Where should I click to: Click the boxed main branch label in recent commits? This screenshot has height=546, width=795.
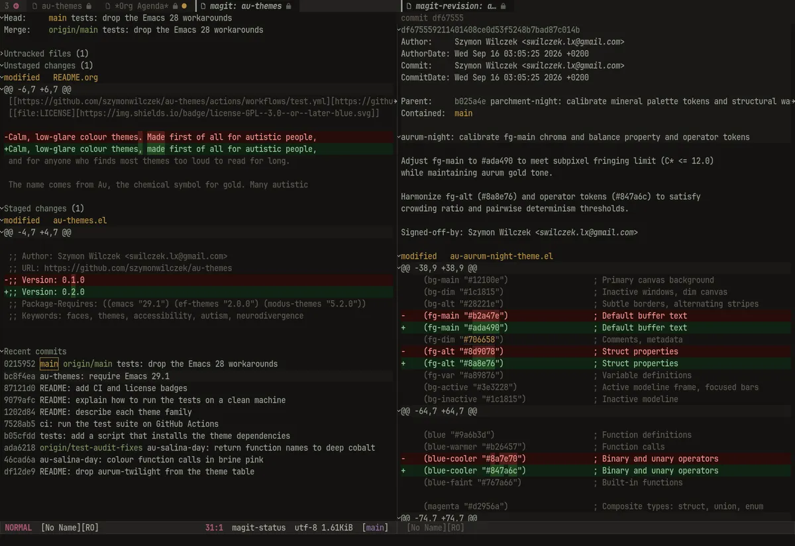(49, 363)
